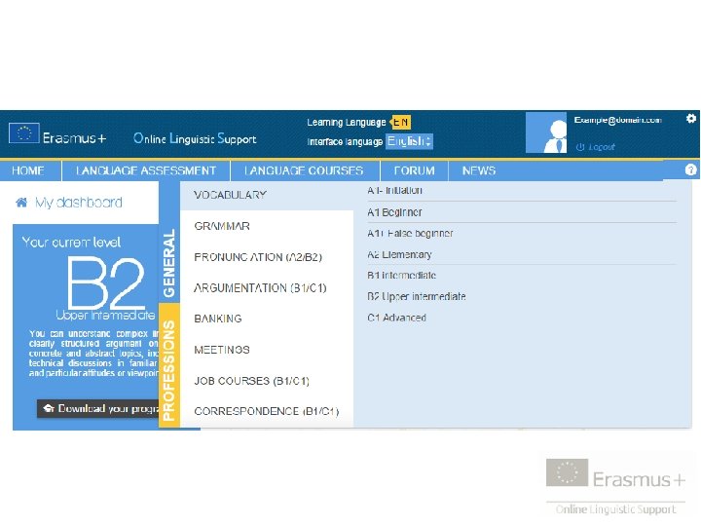Click Download your progress button
Viewport: 701px width, 526px height.
pos(98,408)
